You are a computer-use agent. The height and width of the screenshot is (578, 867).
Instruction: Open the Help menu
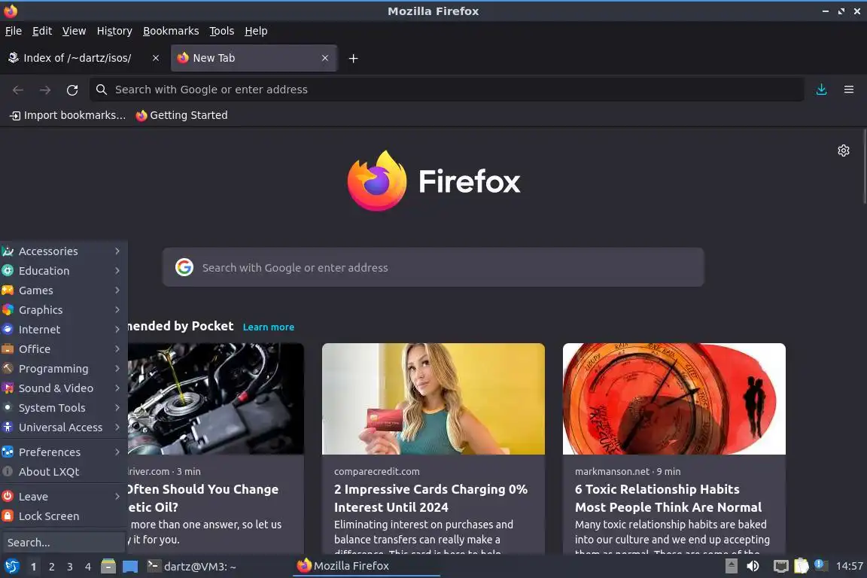point(256,31)
